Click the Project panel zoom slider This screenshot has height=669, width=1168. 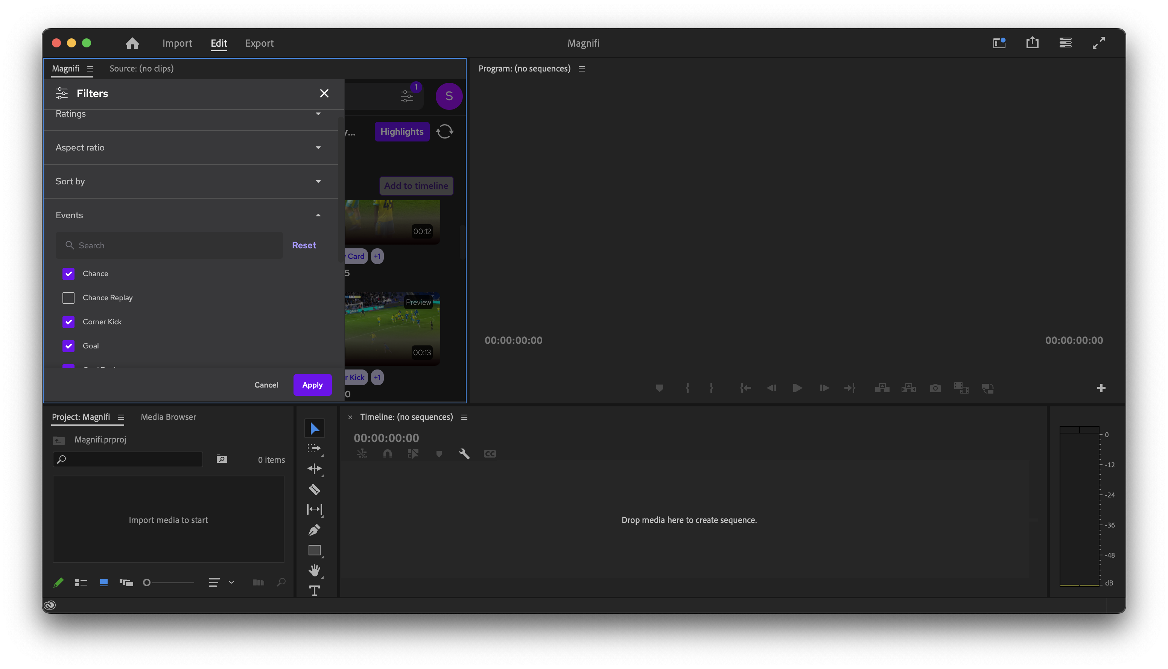coord(168,582)
